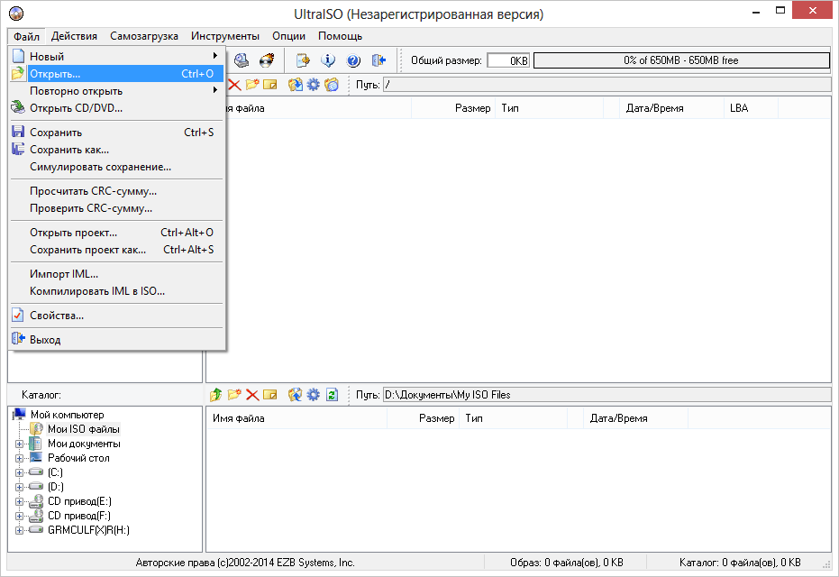Expand the Новый submenu arrow
839x577 pixels.
pos(215,56)
